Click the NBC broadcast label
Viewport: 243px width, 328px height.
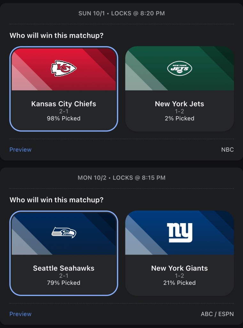[x=227, y=149]
